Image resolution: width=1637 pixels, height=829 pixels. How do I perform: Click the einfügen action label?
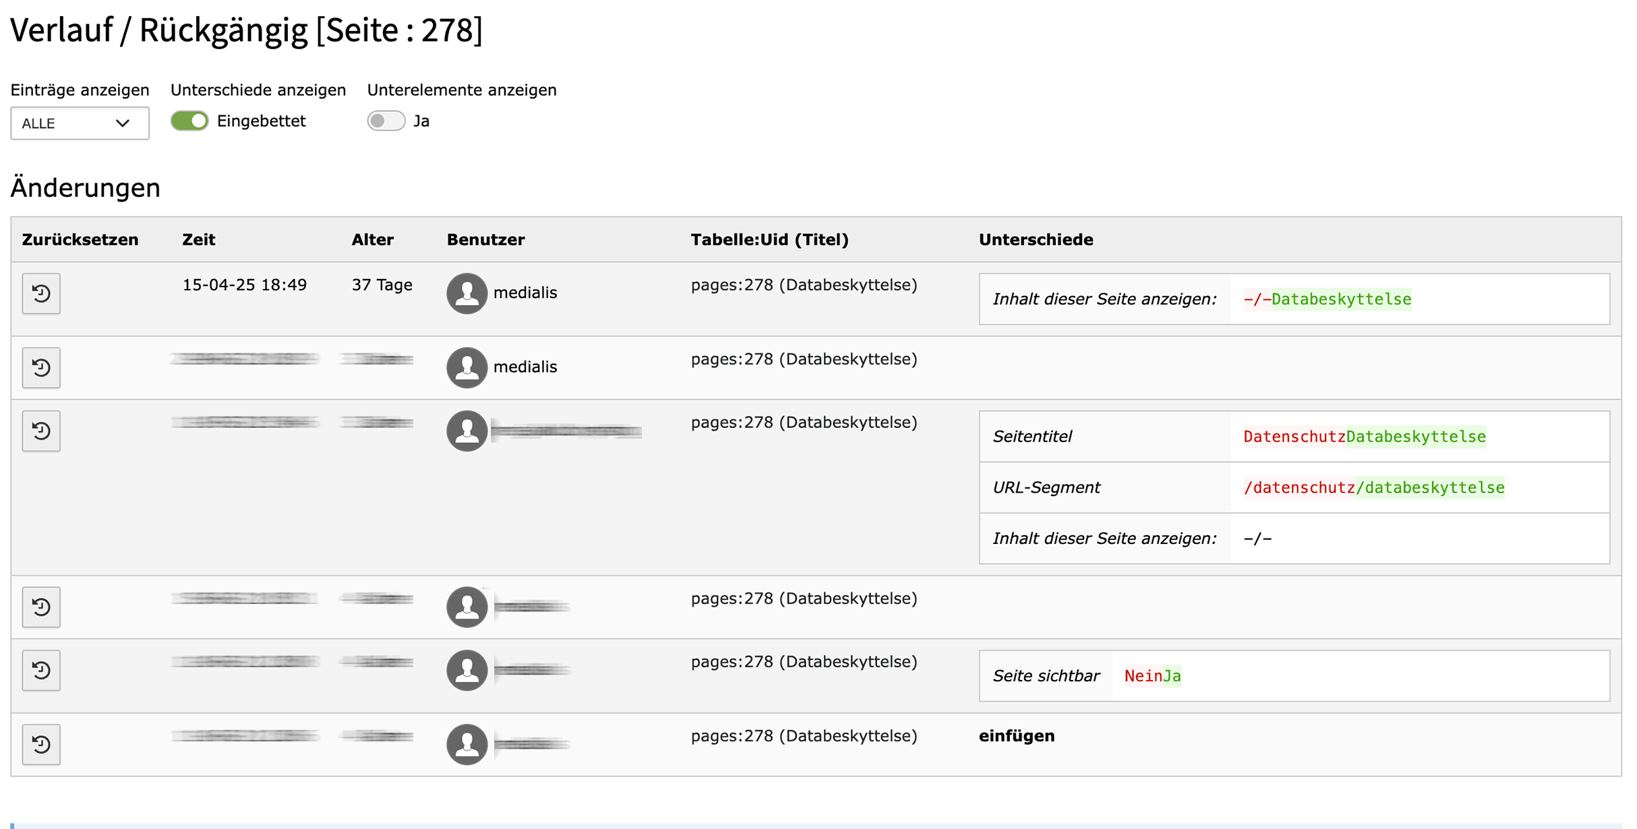(x=1017, y=736)
